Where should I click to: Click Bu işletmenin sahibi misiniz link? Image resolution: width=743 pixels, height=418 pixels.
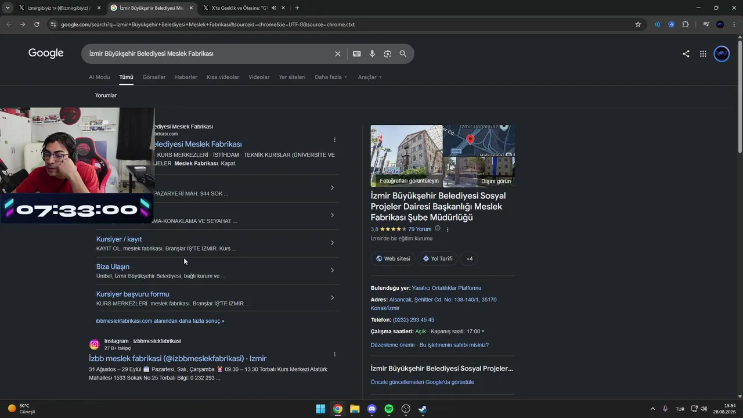(x=454, y=345)
